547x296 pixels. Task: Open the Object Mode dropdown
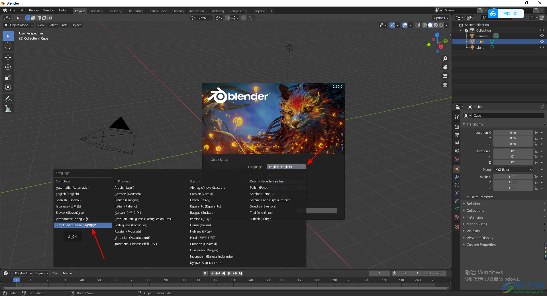pyautogui.click(x=19, y=25)
